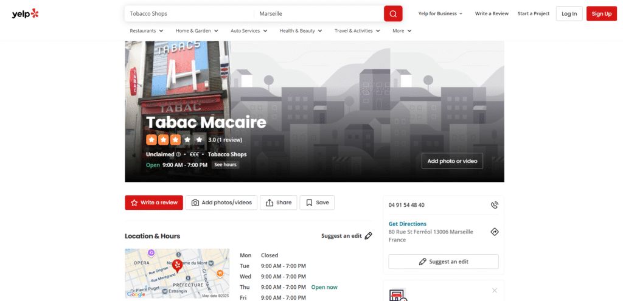Expand the Travel & Activities menu
623x301 pixels.
[357, 30]
